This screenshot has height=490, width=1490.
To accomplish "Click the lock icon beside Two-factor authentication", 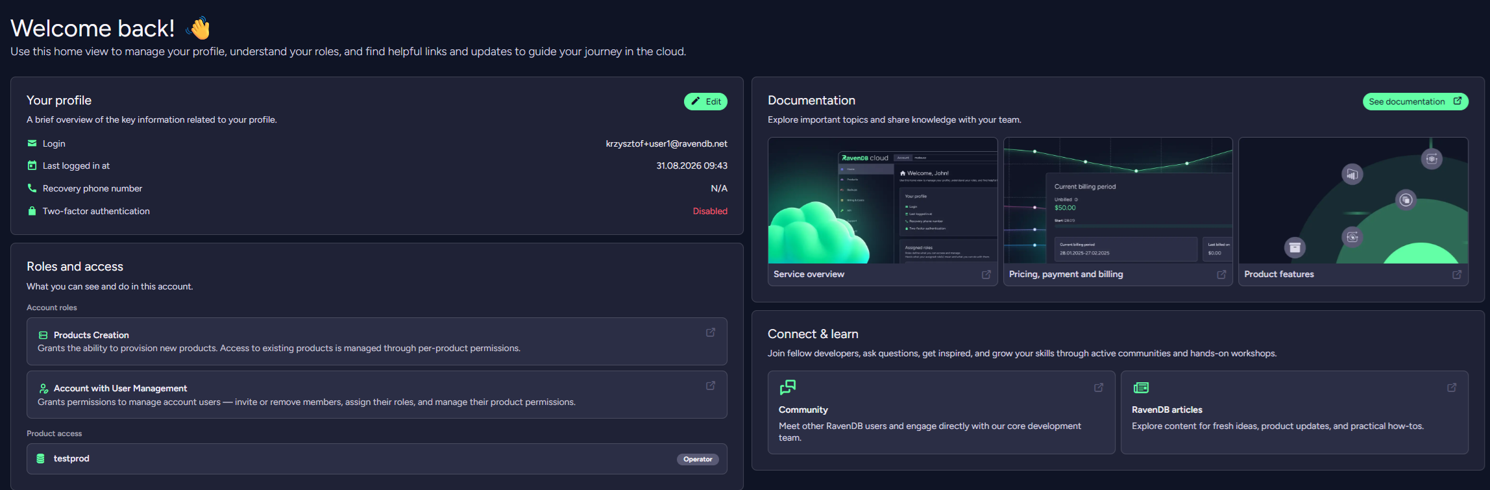I will pos(32,211).
